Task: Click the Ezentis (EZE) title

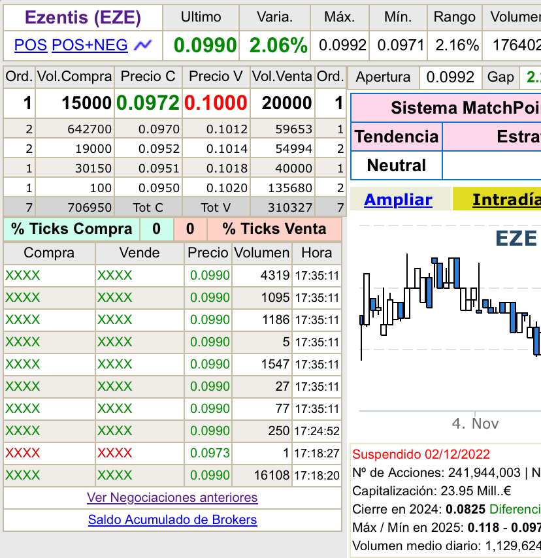Action: coord(82,18)
